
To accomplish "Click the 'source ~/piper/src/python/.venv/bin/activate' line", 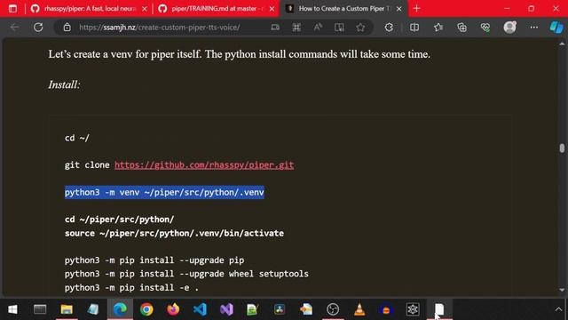I will (174, 233).
